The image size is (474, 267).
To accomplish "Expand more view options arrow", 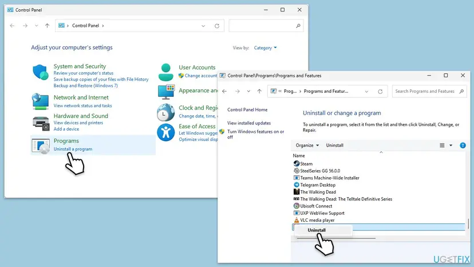I will coord(451,146).
